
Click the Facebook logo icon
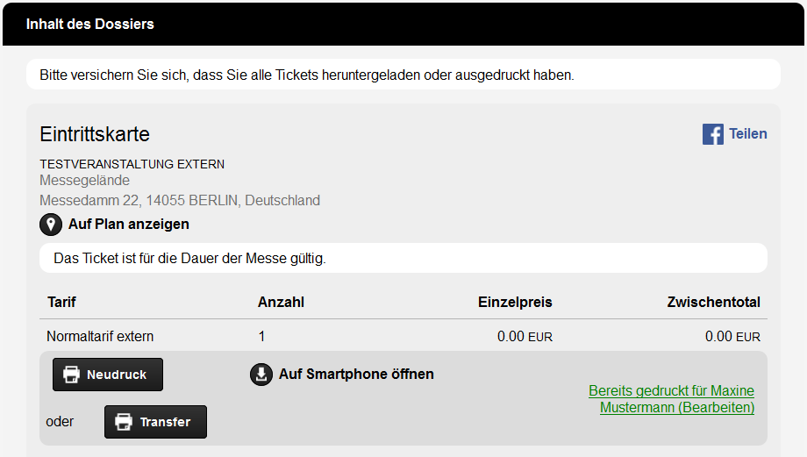(713, 134)
